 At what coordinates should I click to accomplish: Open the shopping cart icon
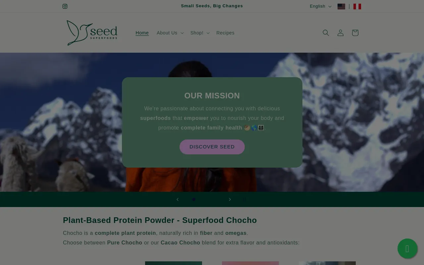point(355,33)
